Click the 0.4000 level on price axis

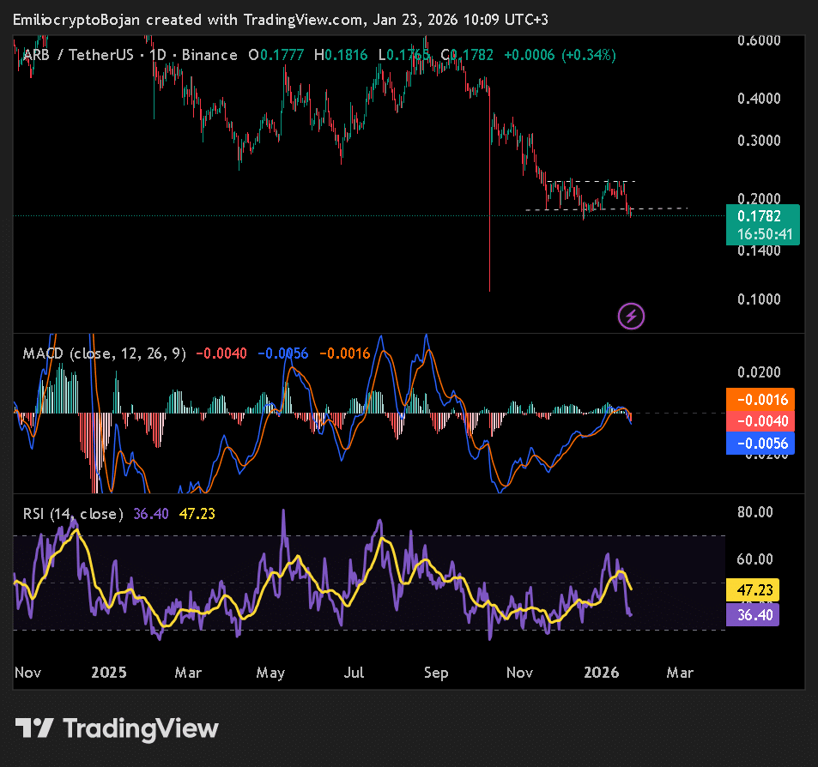coord(759,99)
